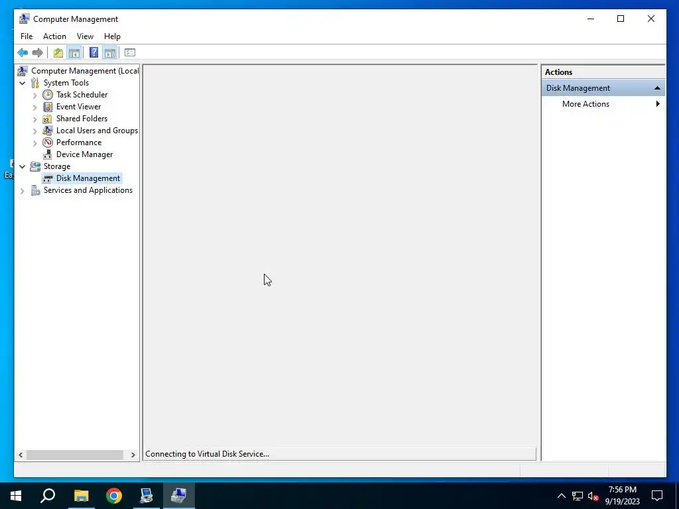Expand the Performance node

35,143
